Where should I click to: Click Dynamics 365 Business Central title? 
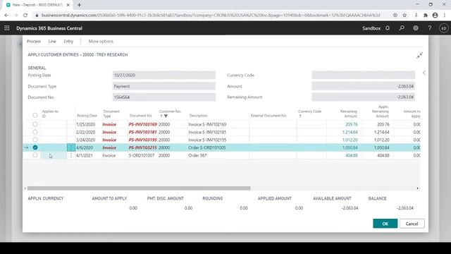[49, 28]
